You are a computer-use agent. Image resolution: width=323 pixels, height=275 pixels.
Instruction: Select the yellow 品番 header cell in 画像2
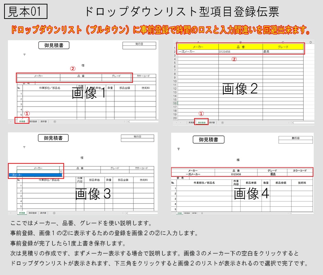pyautogui.click(x=241, y=47)
